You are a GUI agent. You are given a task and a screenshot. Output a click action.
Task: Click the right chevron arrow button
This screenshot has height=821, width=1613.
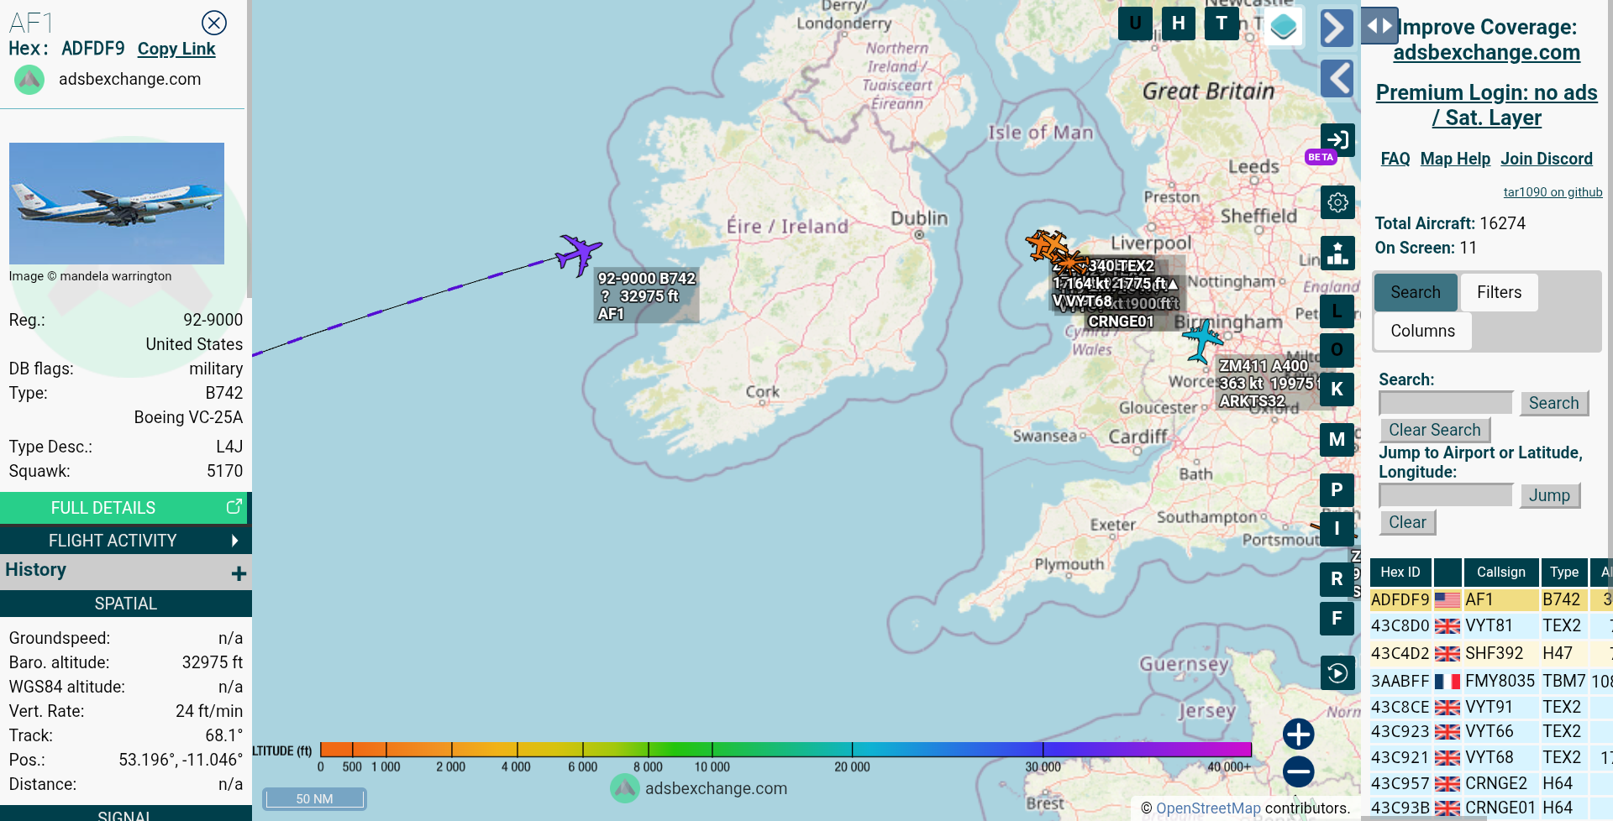click(x=1337, y=28)
